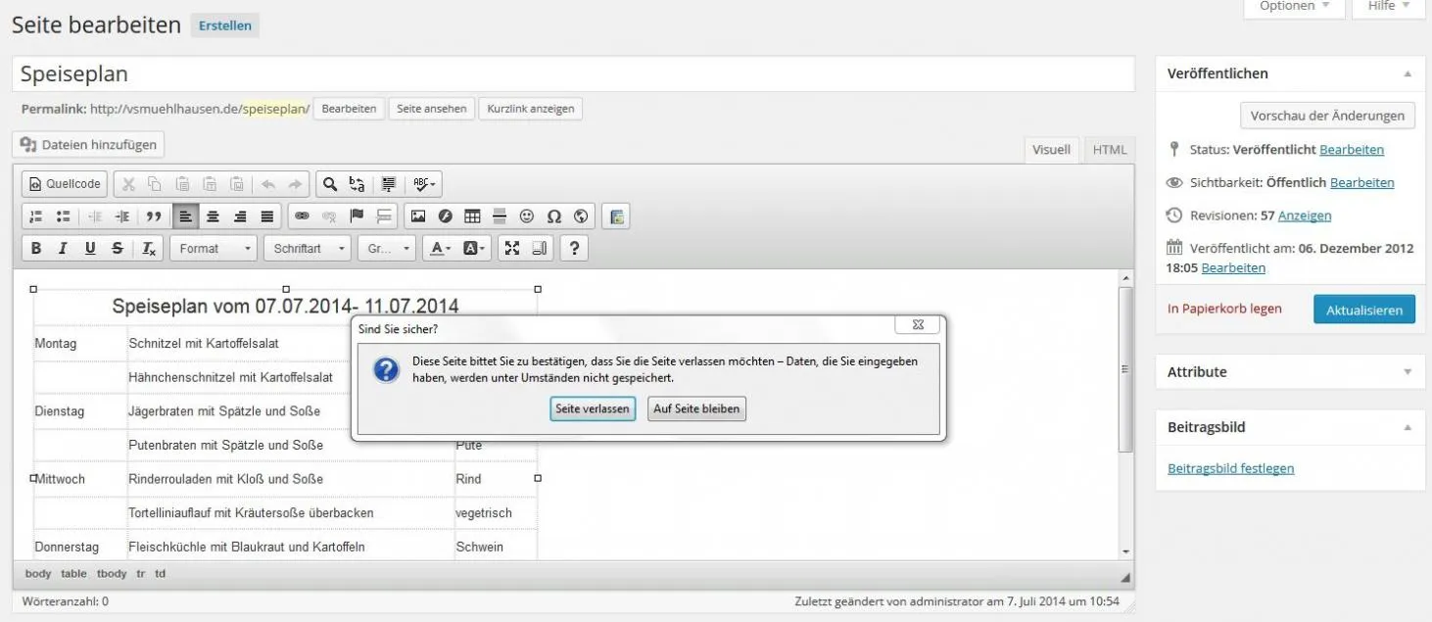Open the Format dropdown
1432x622 pixels.
[x=214, y=249]
